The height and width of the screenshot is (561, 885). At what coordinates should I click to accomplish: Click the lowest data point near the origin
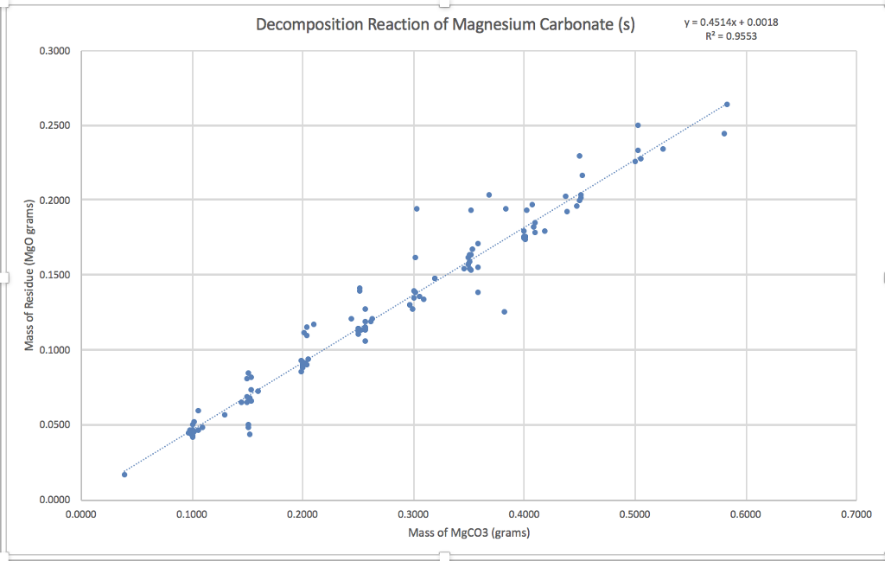tap(124, 474)
